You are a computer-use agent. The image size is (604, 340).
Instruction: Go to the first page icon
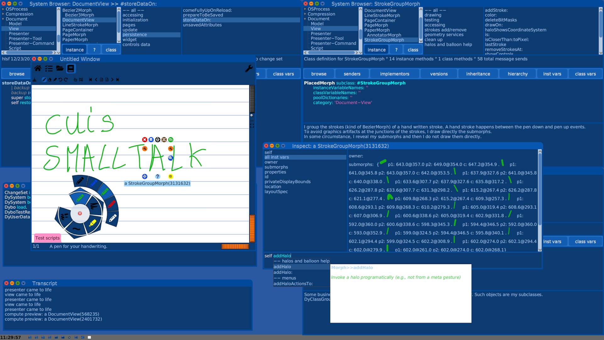tap(91, 80)
